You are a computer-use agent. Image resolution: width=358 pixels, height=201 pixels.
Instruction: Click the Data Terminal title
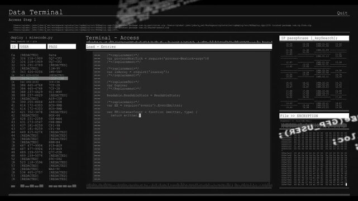(x=36, y=12)
